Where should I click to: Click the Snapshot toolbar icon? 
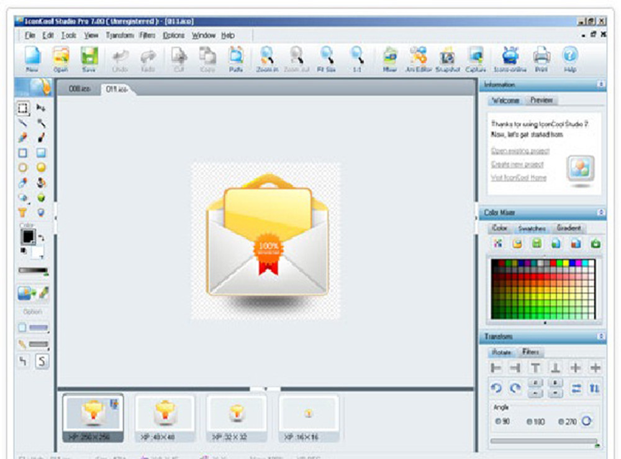[x=448, y=59]
